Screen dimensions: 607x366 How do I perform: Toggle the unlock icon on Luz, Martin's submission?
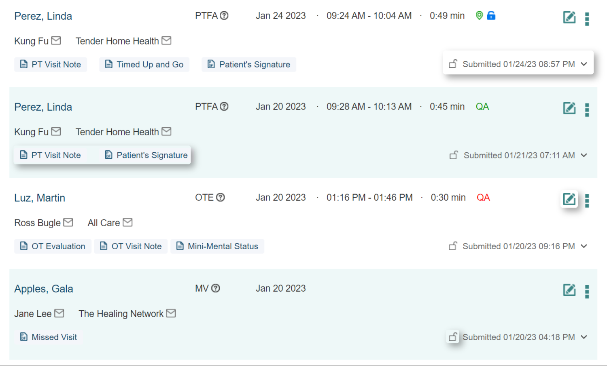point(453,246)
